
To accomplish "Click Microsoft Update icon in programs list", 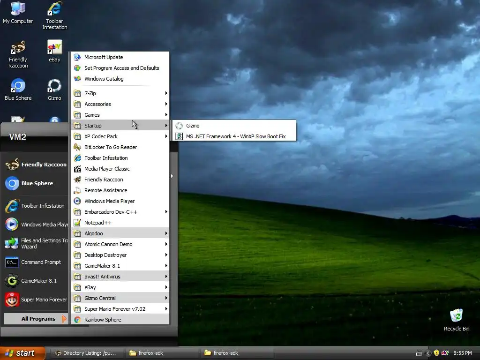I will 77,57.
